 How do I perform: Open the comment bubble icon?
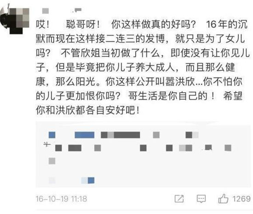tap(201, 199)
